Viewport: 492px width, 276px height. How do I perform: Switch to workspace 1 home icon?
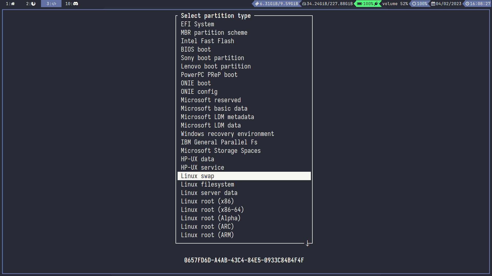click(x=13, y=4)
